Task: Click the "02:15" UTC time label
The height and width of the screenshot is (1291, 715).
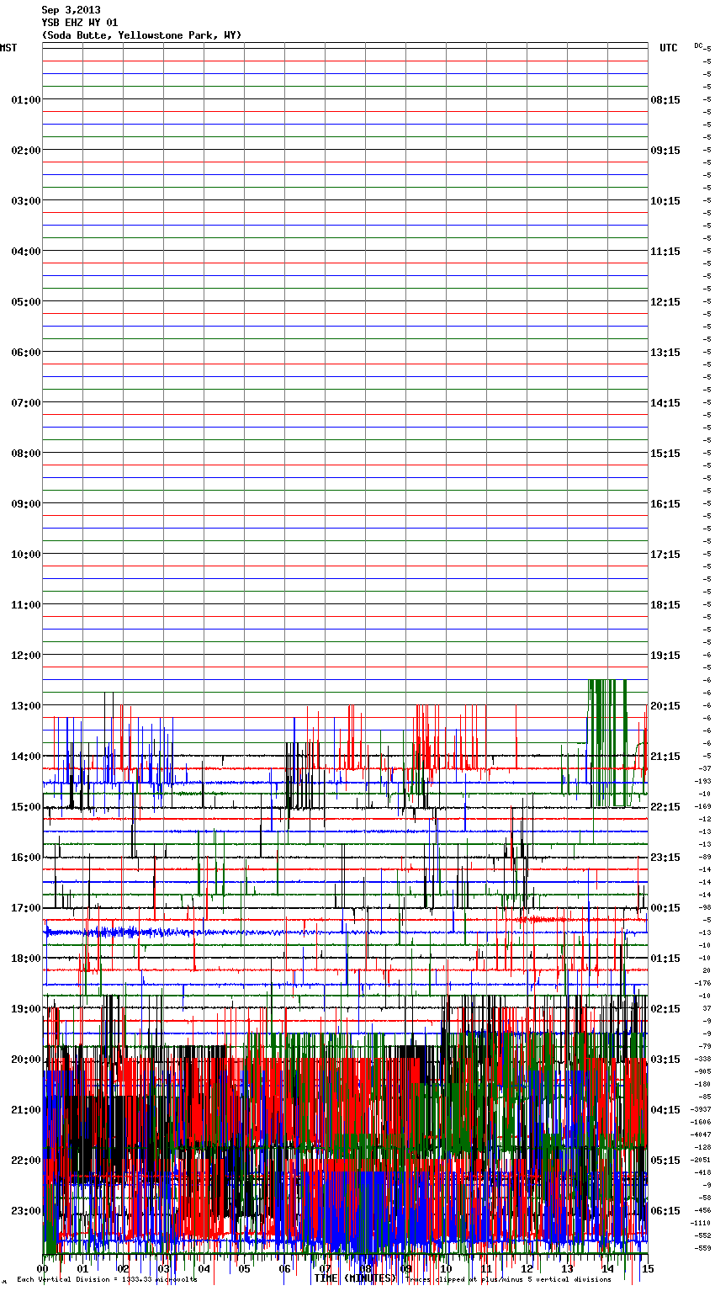Action: pos(665,1009)
